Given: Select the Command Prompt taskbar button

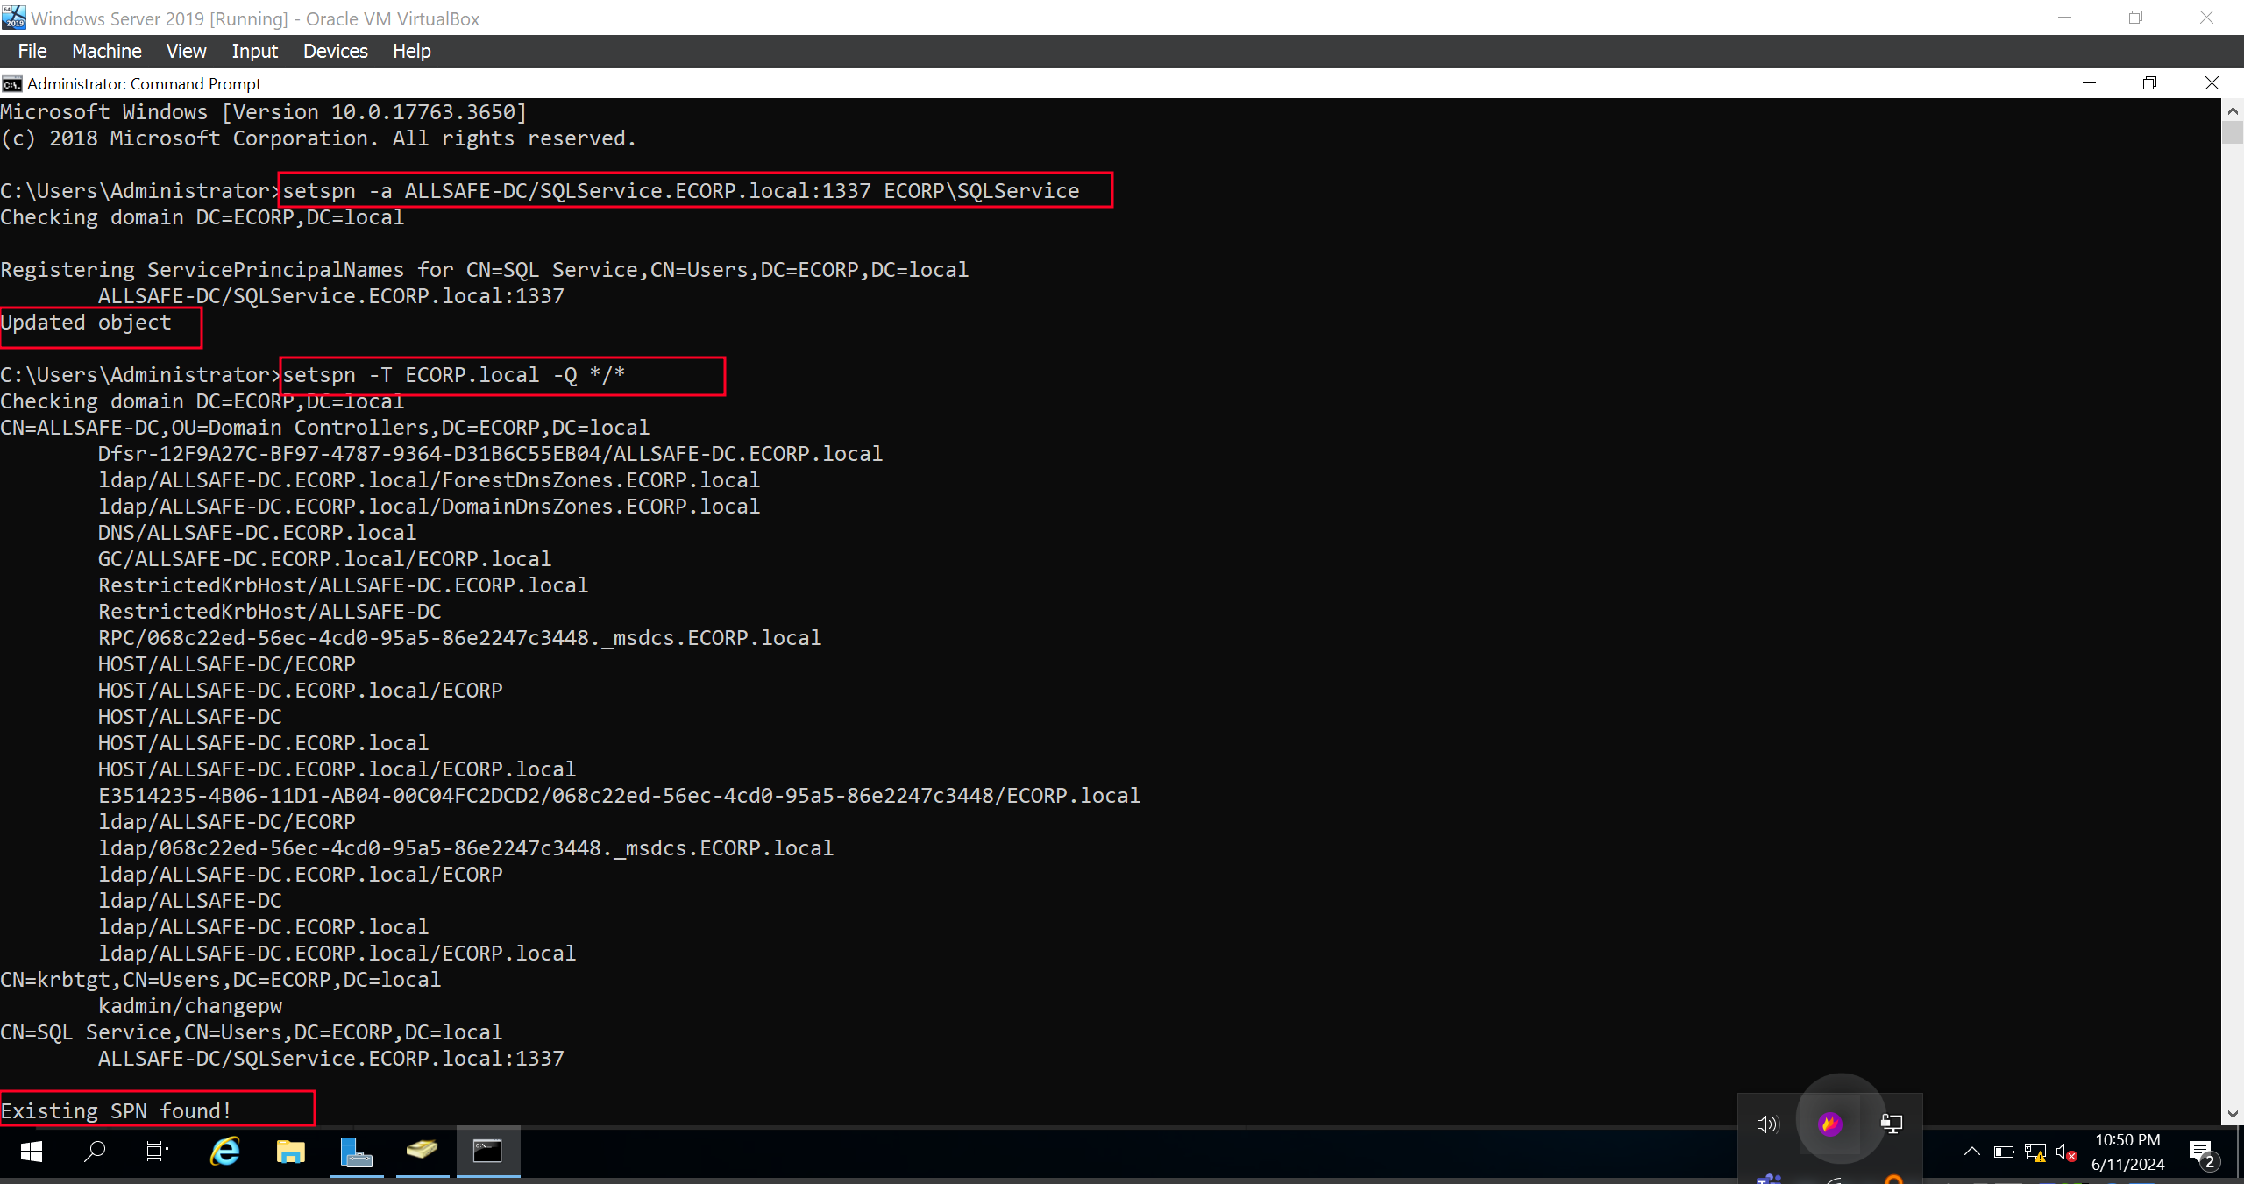Looking at the screenshot, I should pos(488,1152).
